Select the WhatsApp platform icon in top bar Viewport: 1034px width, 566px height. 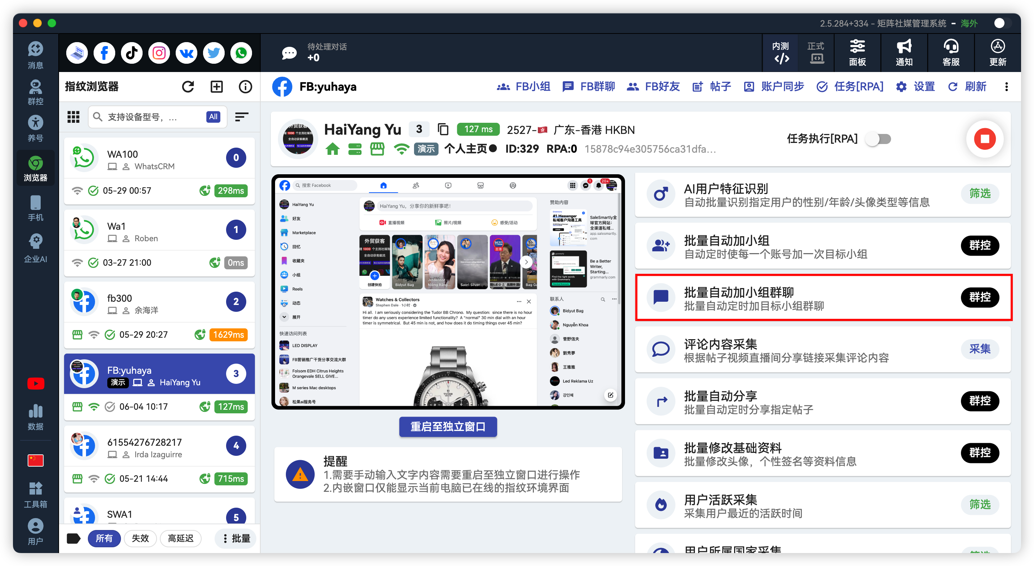click(241, 53)
